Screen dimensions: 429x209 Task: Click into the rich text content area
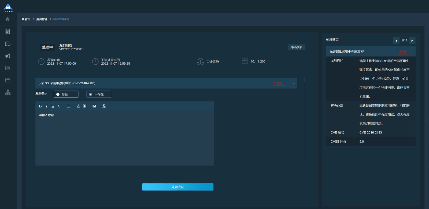(x=125, y=138)
